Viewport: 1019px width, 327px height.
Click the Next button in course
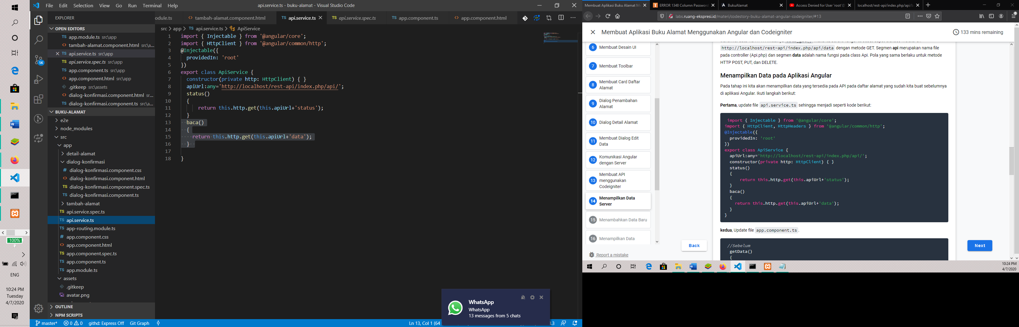click(x=980, y=246)
